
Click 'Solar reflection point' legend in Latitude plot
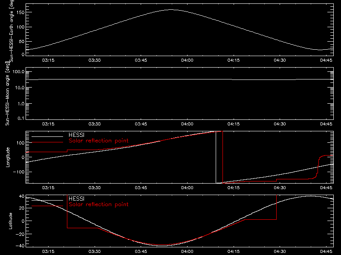[x=98, y=204]
